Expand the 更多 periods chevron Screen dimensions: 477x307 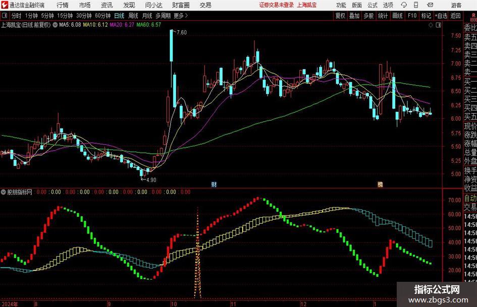181,16
